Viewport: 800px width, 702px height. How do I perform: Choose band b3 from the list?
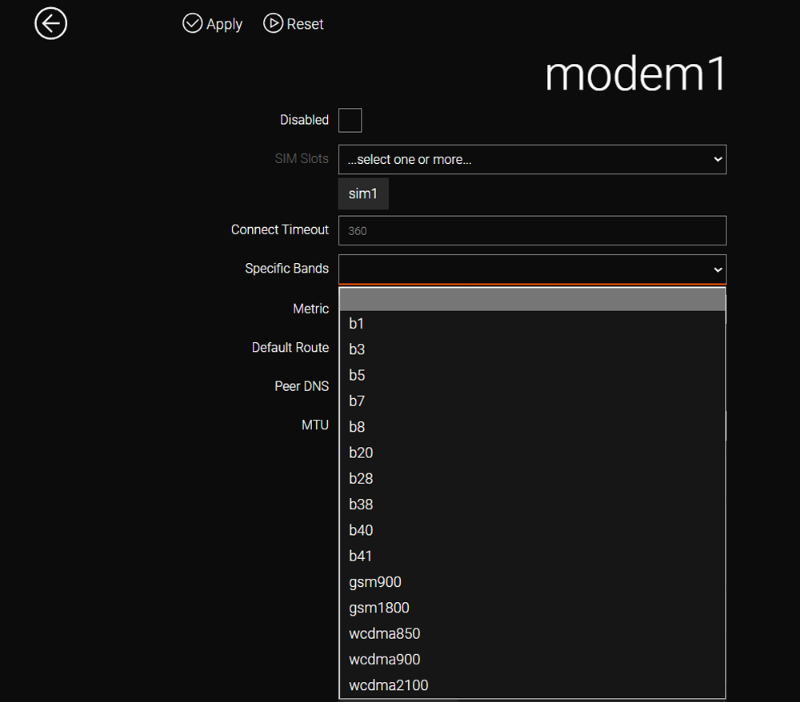pos(532,349)
